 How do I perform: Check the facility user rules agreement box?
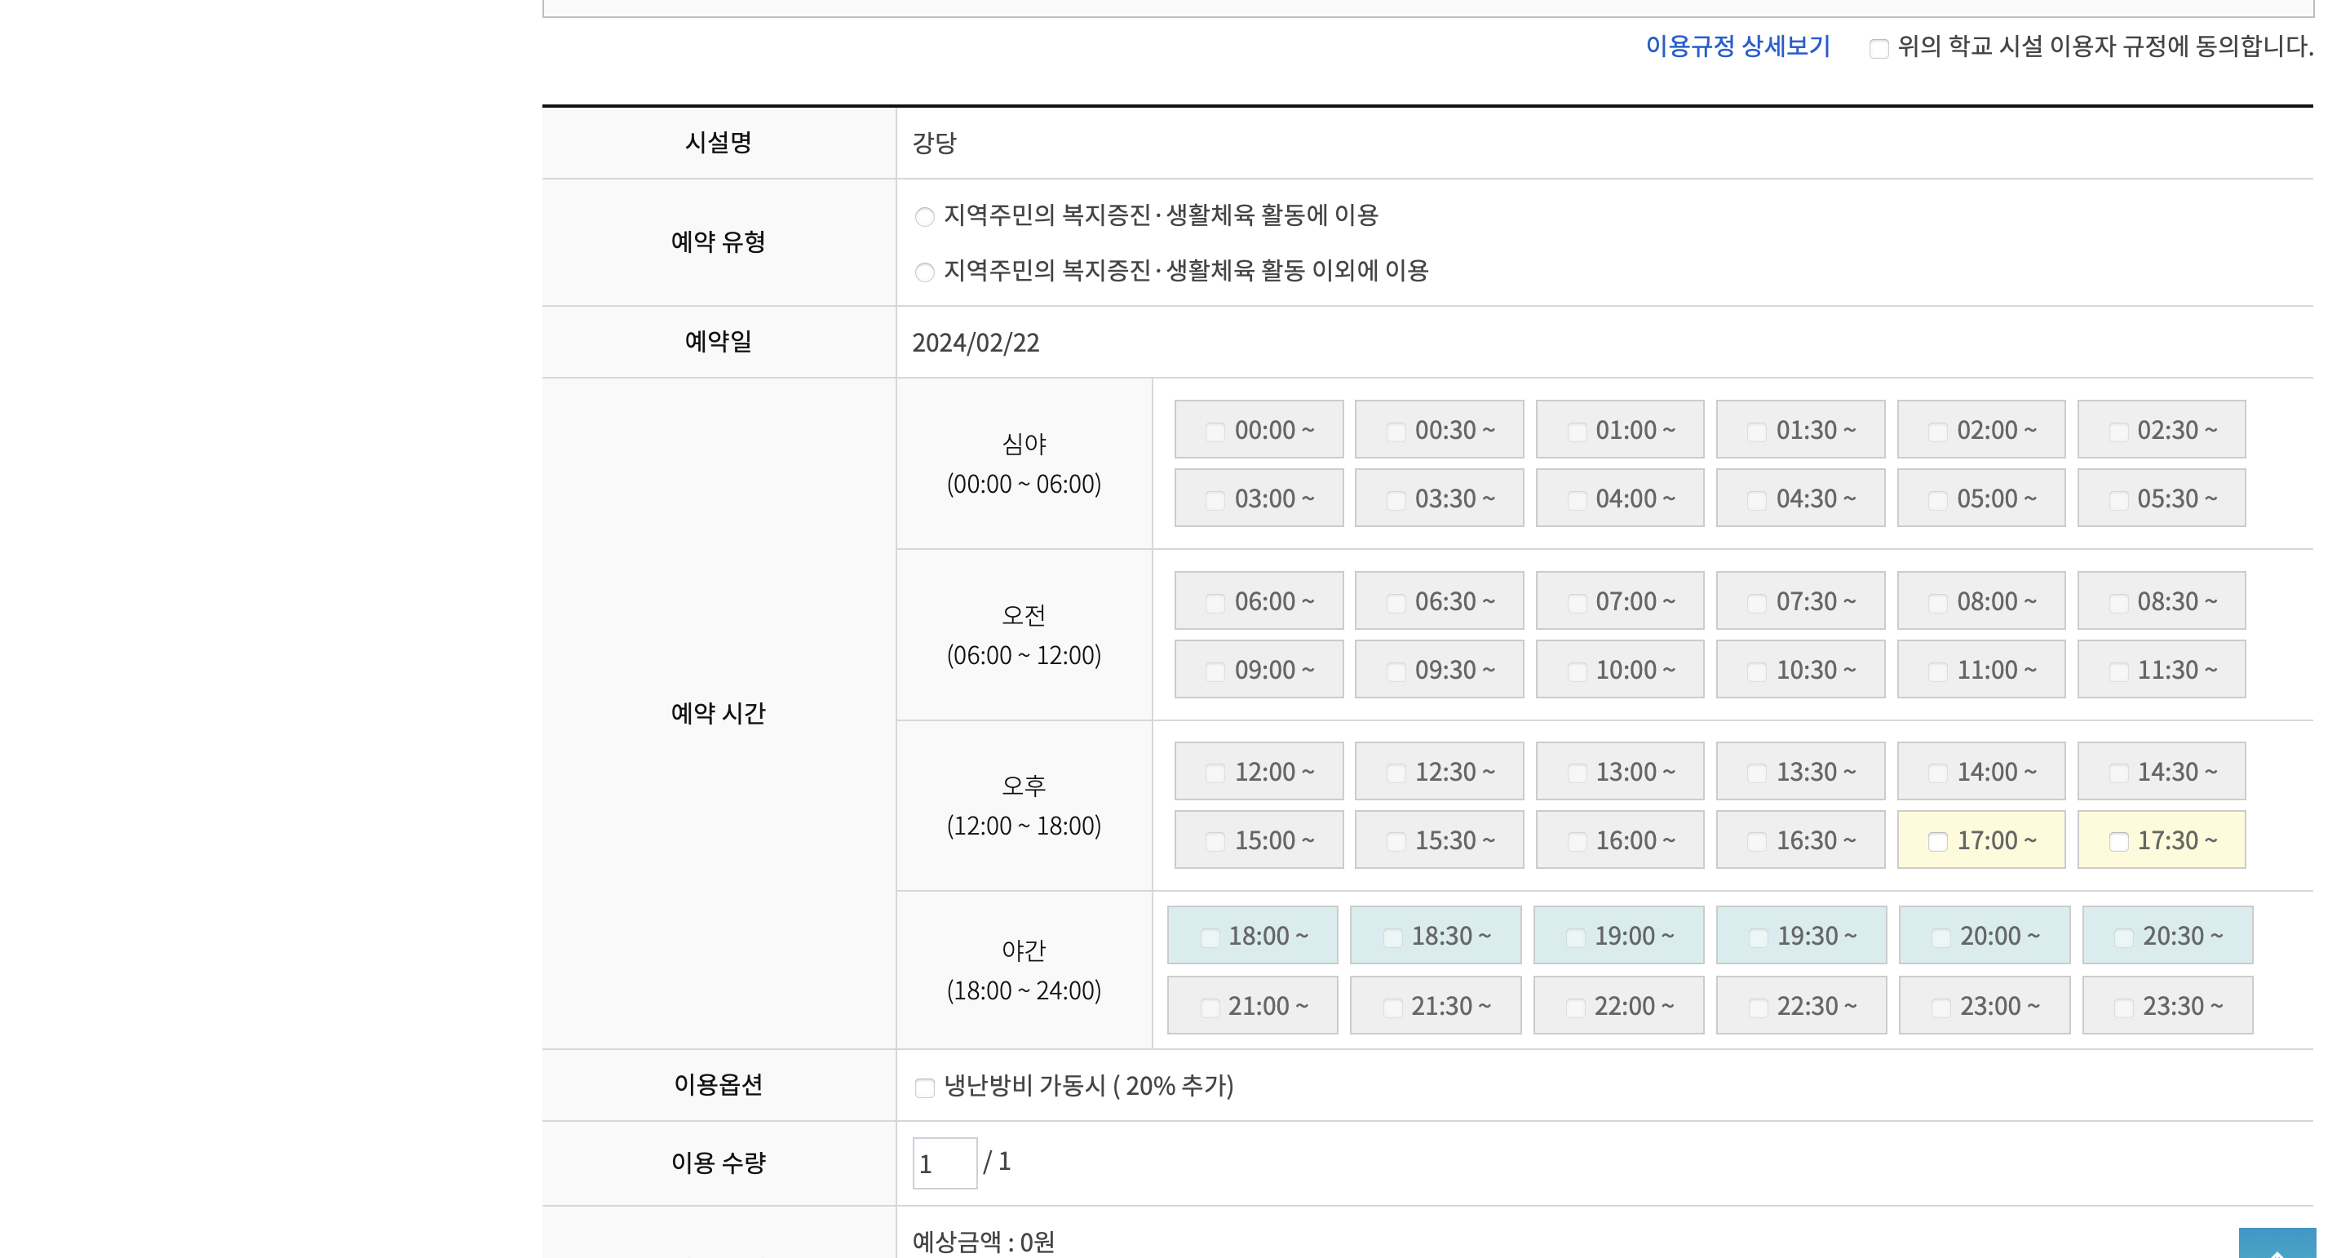[x=1879, y=48]
